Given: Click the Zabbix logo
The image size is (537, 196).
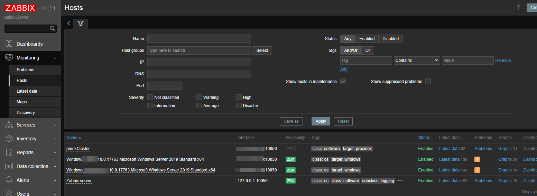Looking at the screenshot, I should click(20, 8).
